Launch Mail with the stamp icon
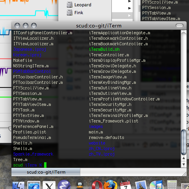Image resolution: width=189 pixels, height=189 pixels. point(141,185)
